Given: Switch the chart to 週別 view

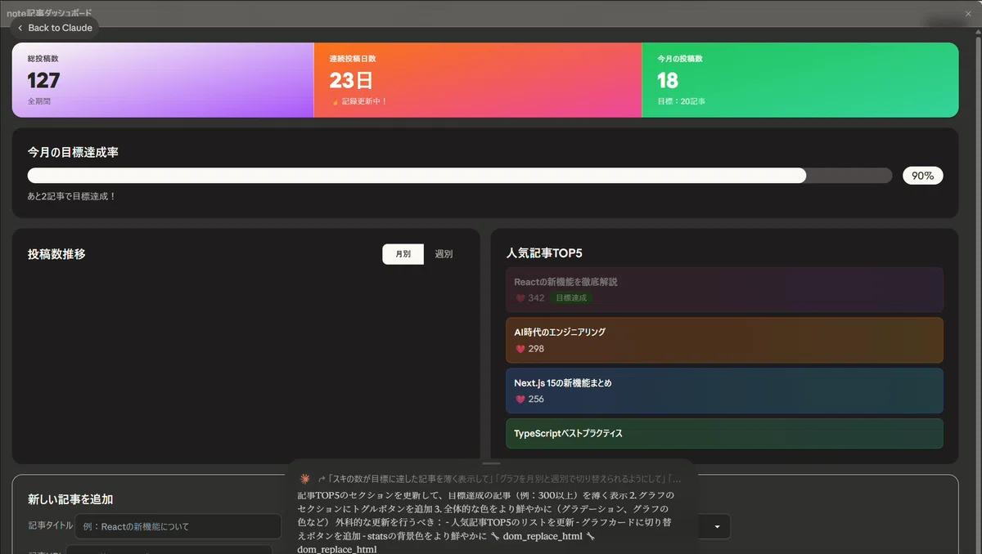Looking at the screenshot, I should pos(444,254).
